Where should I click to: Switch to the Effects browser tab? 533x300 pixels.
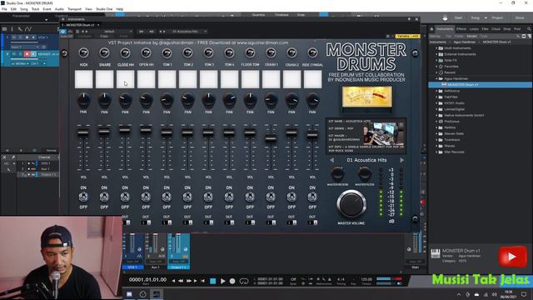pos(461,29)
